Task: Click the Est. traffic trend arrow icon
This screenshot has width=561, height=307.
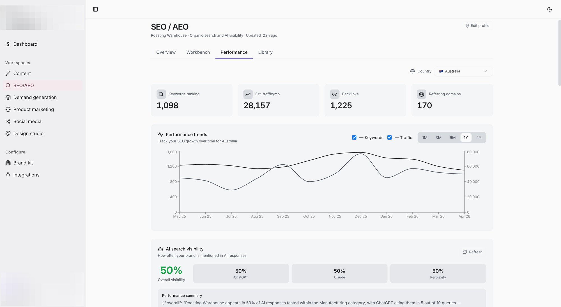Action: 248,94
